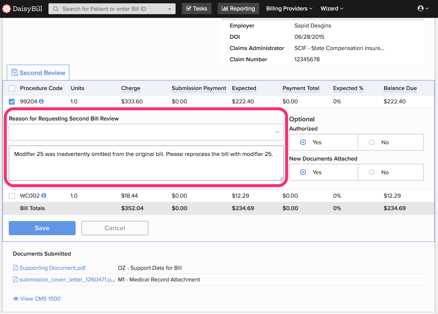Toggle the select-all checkbox in table header
Screen dimensions: 438x314
tap(12, 88)
